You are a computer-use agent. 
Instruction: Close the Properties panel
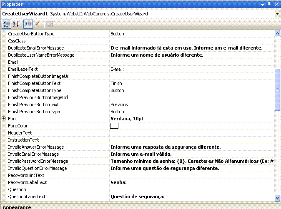coord(277,4)
